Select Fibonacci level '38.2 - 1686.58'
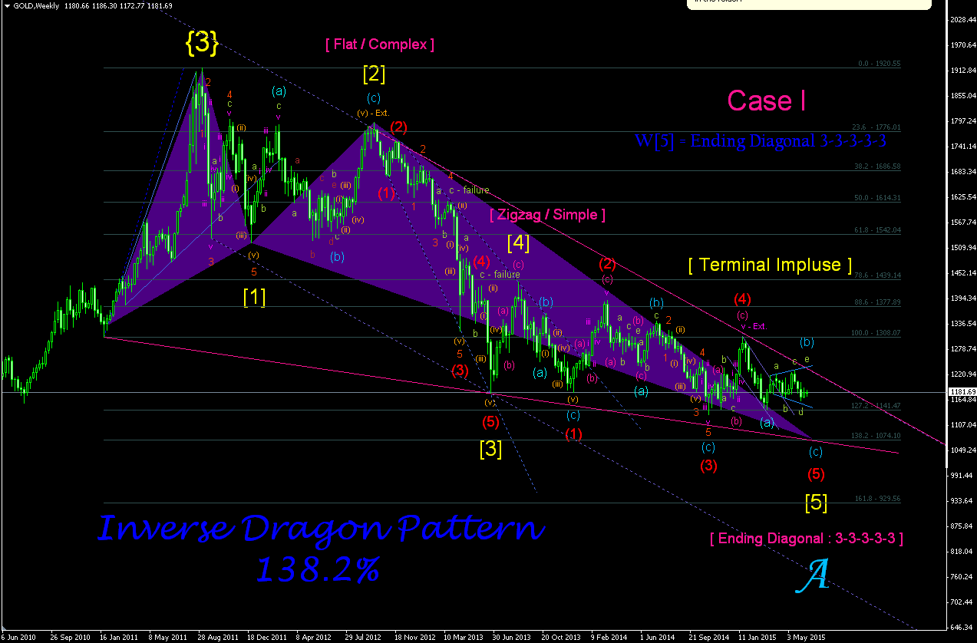The width and height of the screenshot is (977, 643). pyautogui.click(x=876, y=167)
